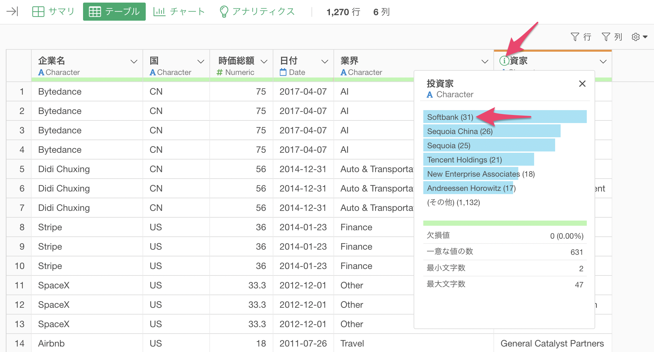Image resolution: width=654 pixels, height=352 pixels.
Task: Open the 時価総額 column menu arrow
Action: click(x=264, y=61)
